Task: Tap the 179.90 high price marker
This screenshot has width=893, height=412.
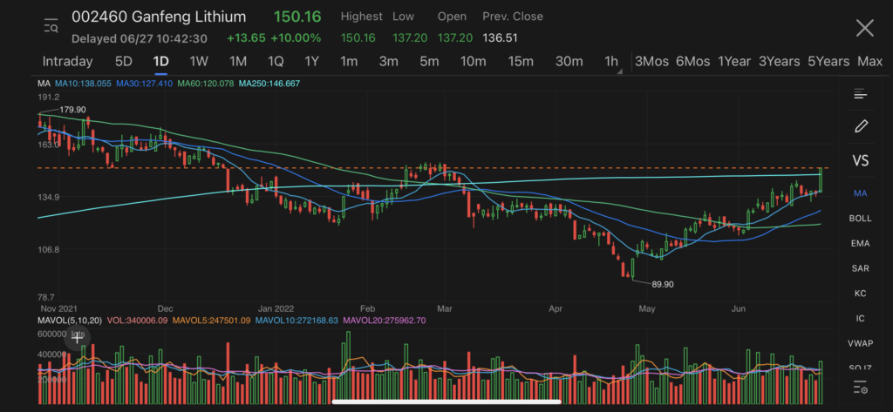Action: pyautogui.click(x=73, y=109)
